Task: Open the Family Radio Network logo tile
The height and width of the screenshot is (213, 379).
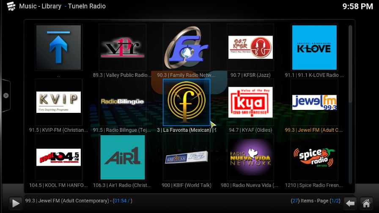Action: pos(187,47)
